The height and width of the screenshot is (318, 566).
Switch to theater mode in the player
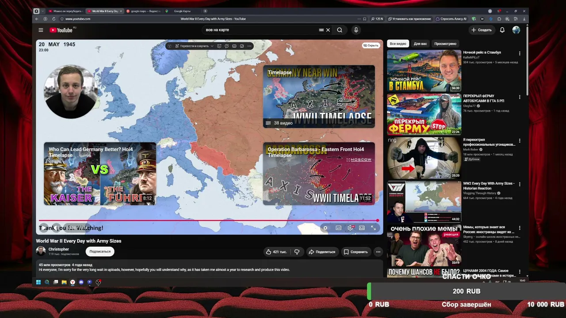[362, 228]
